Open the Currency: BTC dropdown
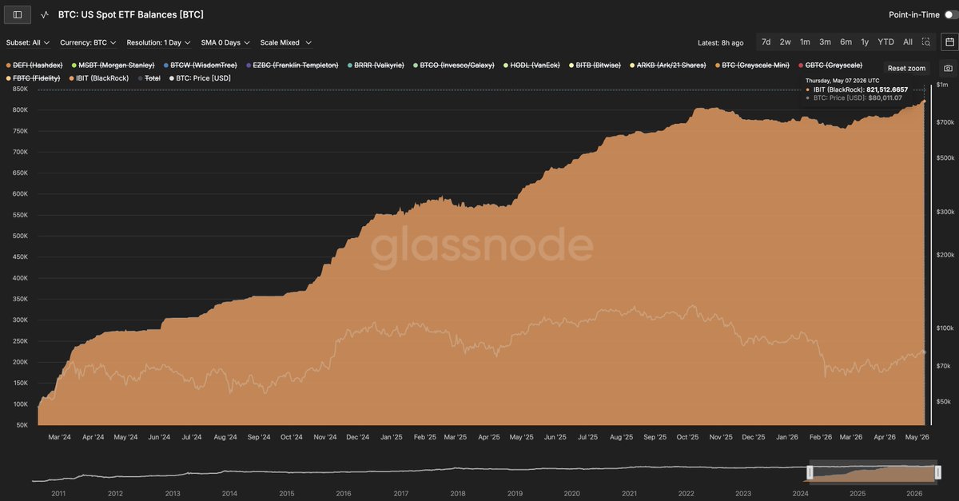 click(x=89, y=42)
